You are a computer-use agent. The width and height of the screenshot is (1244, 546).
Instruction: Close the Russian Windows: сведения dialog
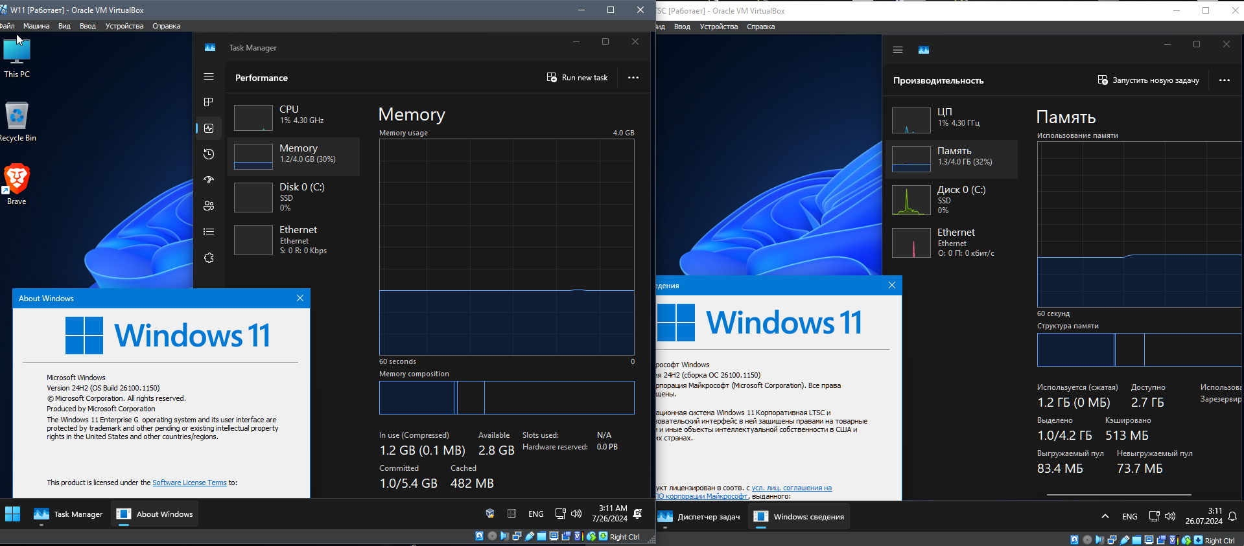tap(892, 285)
